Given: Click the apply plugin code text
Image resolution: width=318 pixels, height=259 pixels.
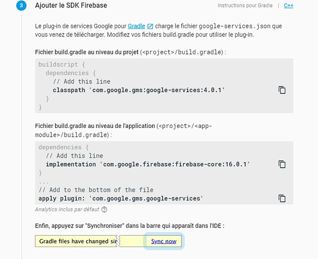Looking at the screenshot, I should coord(121,198).
